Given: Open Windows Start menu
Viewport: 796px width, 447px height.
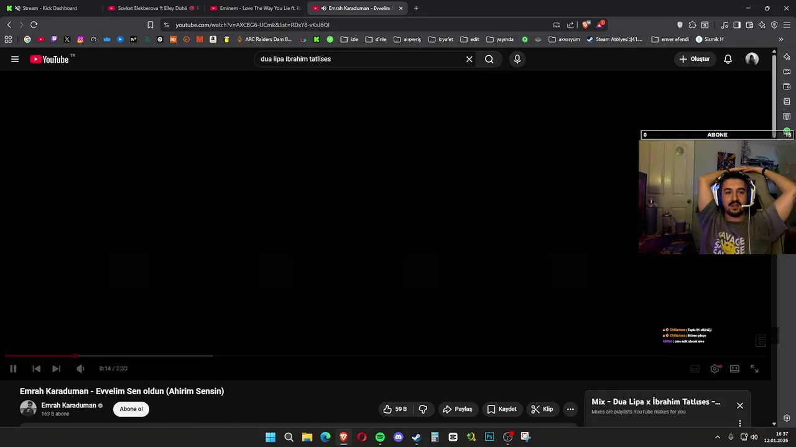Looking at the screenshot, I should (271, 437).
